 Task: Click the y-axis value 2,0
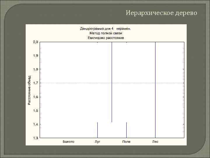[x=36, y=42]
